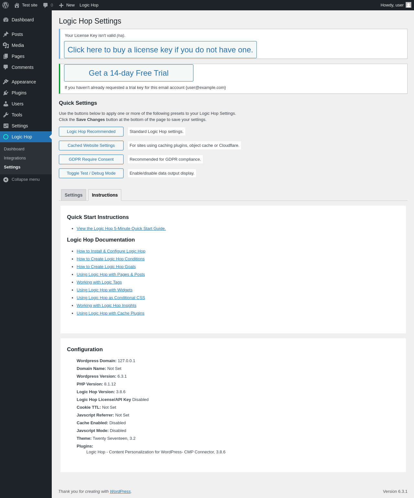Click the user avatar in admin bar
The height and width of the screenshot is (498, 414).
pos(409,5)
